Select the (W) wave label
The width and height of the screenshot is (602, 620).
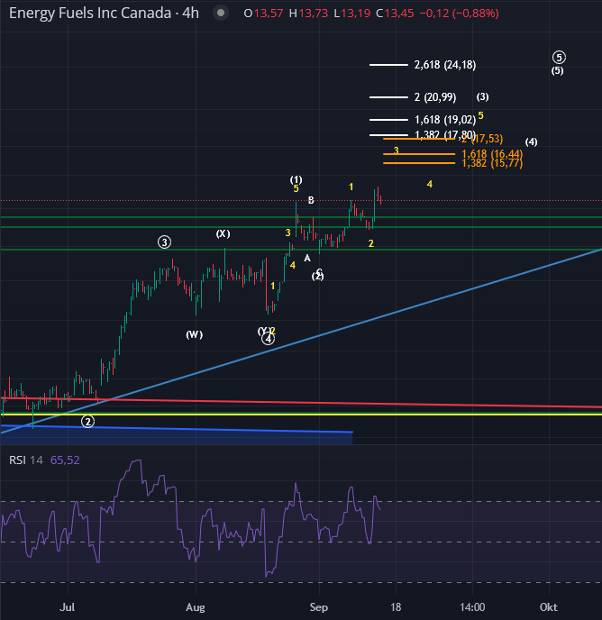[x=194, y=335]
